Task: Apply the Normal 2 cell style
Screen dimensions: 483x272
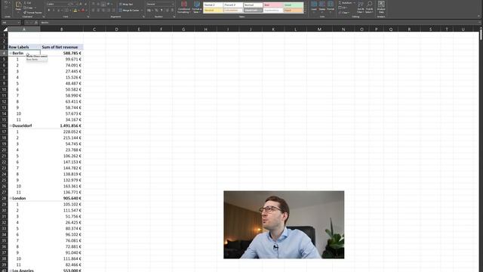Action: [x=213, y=5]
